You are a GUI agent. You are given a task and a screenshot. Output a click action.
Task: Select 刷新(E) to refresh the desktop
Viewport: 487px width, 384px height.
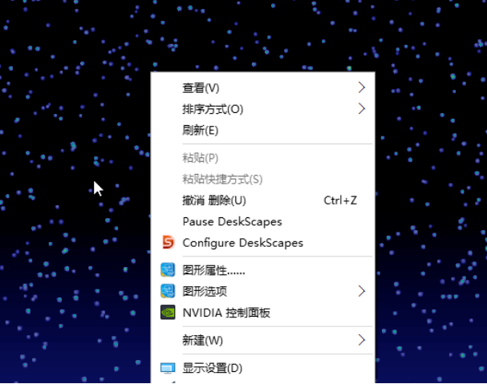(201, 131)
